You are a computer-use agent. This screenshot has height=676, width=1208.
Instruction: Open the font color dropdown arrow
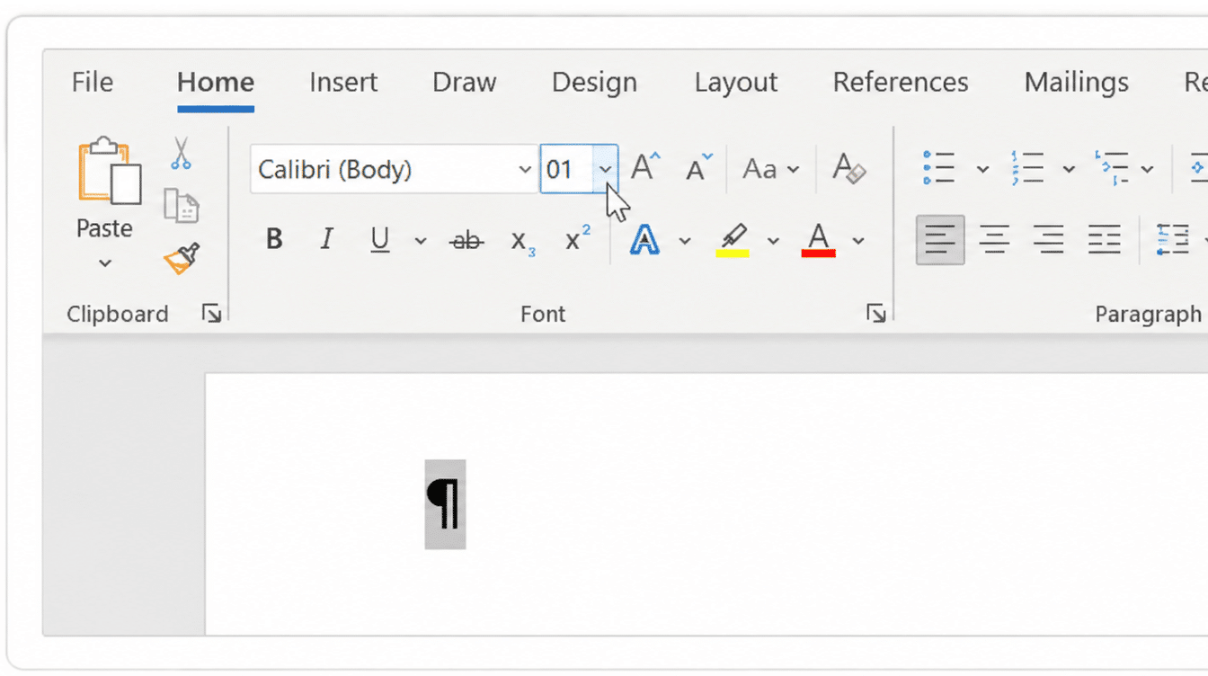pyautogui.click(x=858, y=241)
